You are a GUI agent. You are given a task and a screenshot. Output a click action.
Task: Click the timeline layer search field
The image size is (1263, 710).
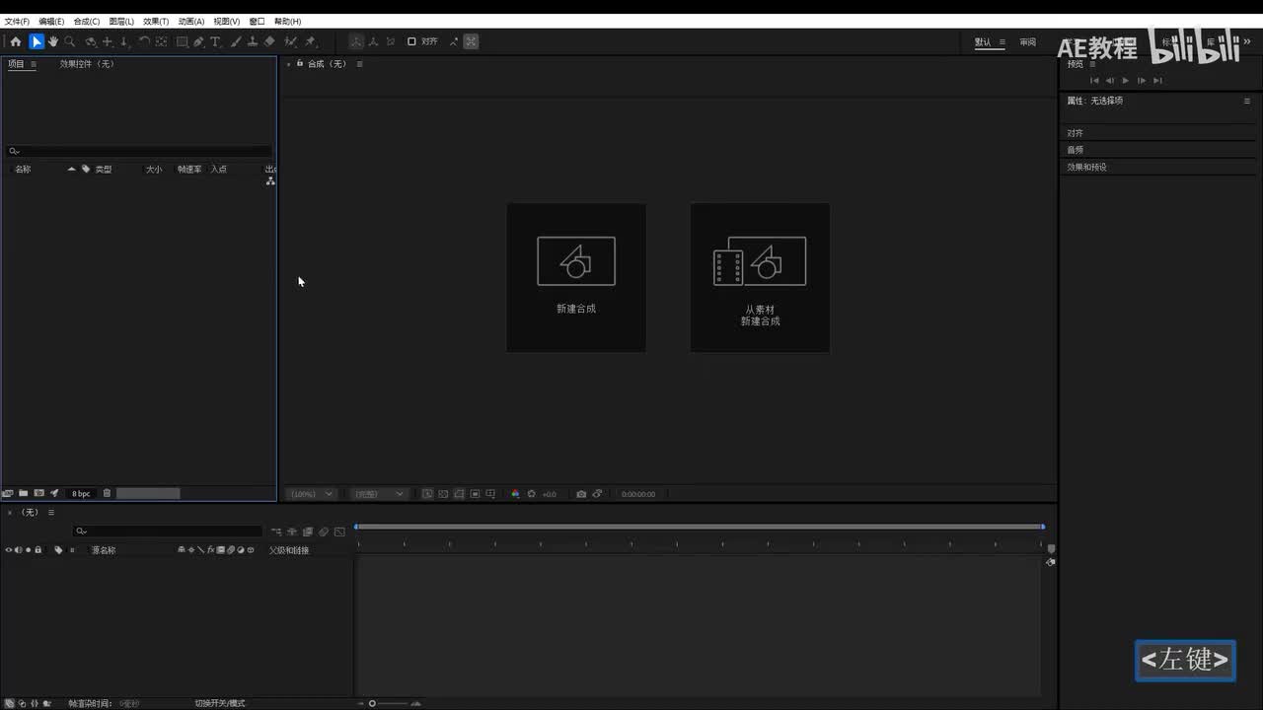tap(169, 532)
